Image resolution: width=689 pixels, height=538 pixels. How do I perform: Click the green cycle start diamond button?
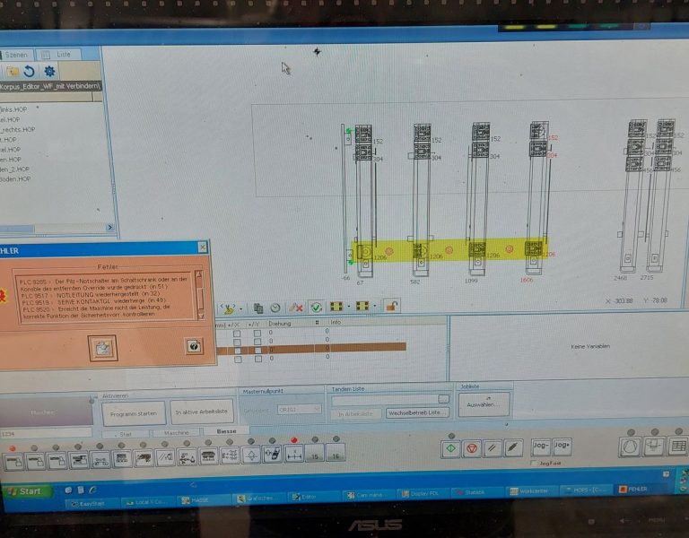point(450,449)
